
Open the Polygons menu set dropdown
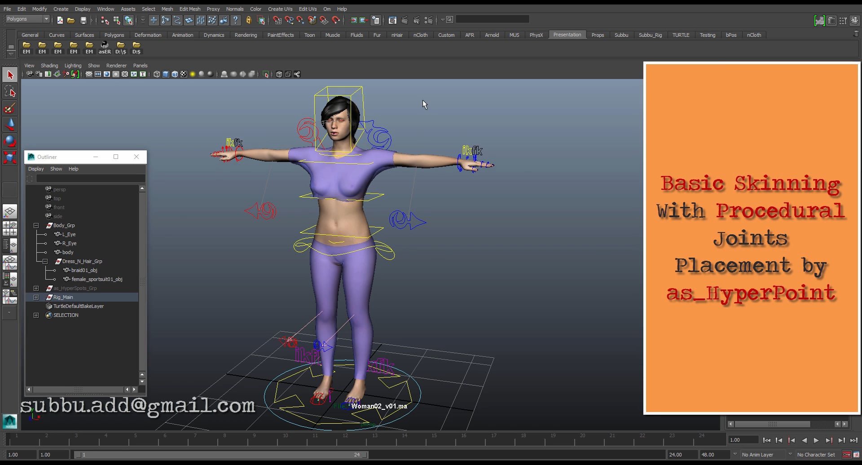(x=27, y=19)
